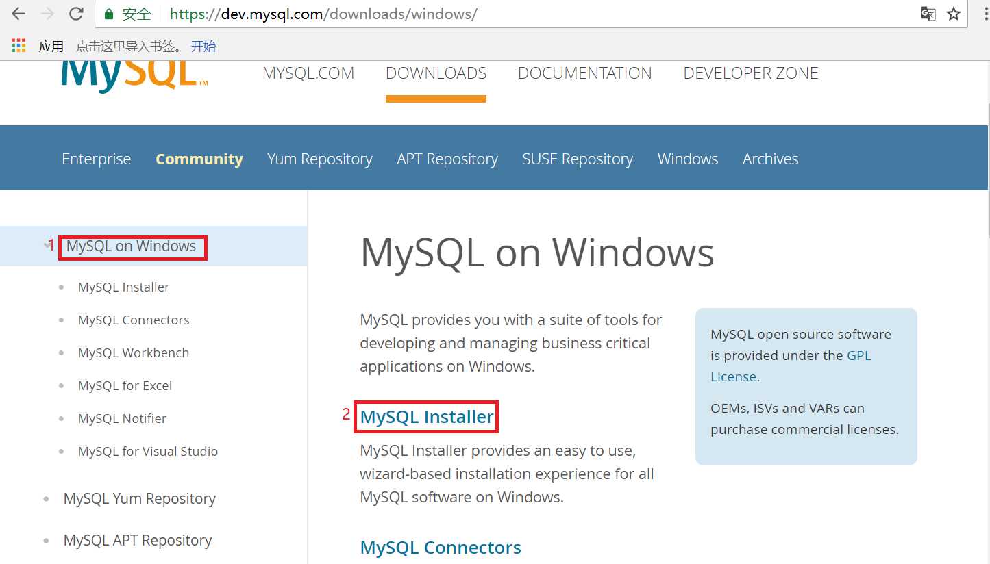
Task: Open the MySQL Connectors heading link
Action: [441, 548]
